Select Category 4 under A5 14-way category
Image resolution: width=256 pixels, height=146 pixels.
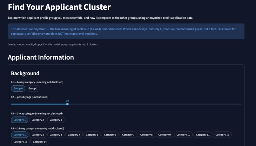tap(74, 135)
